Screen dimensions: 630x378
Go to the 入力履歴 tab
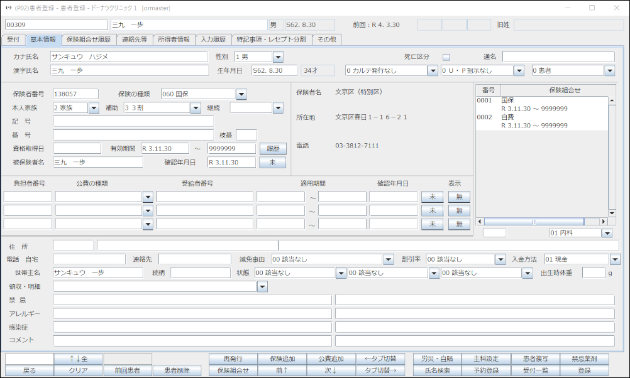click(x=213, y=40)
